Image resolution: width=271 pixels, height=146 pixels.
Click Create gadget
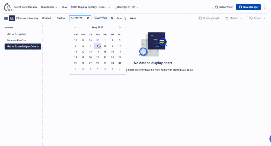[x=209, y=18]
